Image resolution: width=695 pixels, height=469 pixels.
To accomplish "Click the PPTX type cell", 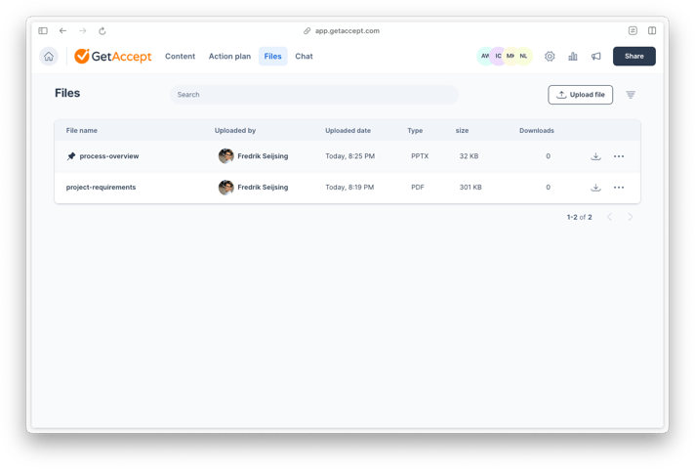I will pyautogui.click(x=420, y=156).
